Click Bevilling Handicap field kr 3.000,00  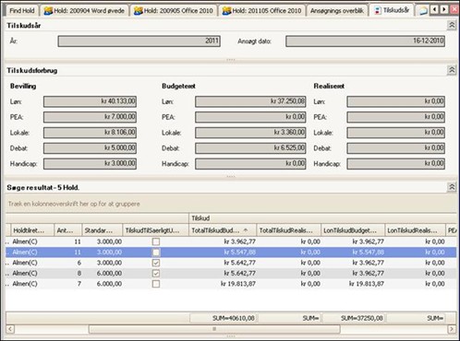click(90, 164)
